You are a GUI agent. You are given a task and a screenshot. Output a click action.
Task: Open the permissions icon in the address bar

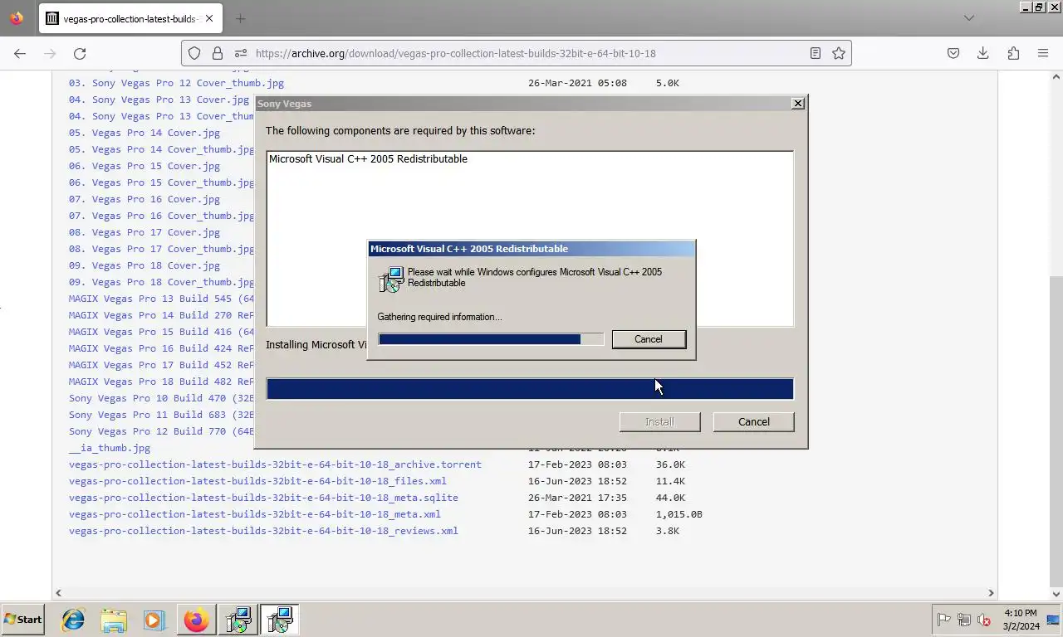240,53
